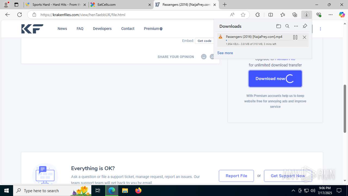Open the page's three-dot menu
Screen dimensions: 348x196
[320, 29]
